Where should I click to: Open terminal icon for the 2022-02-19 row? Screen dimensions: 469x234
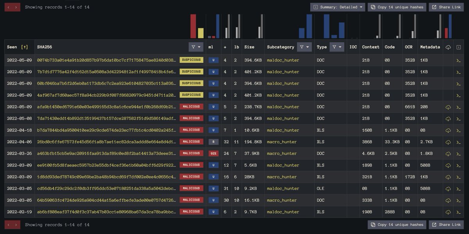[x=458, y=213]
